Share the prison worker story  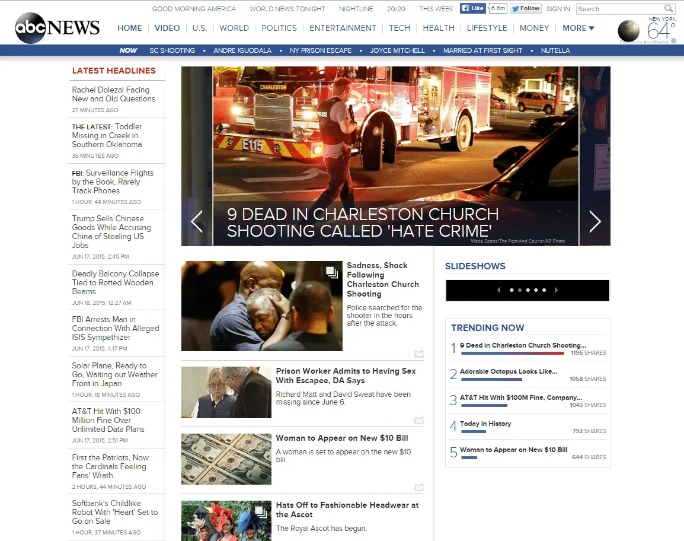point(419,421)
